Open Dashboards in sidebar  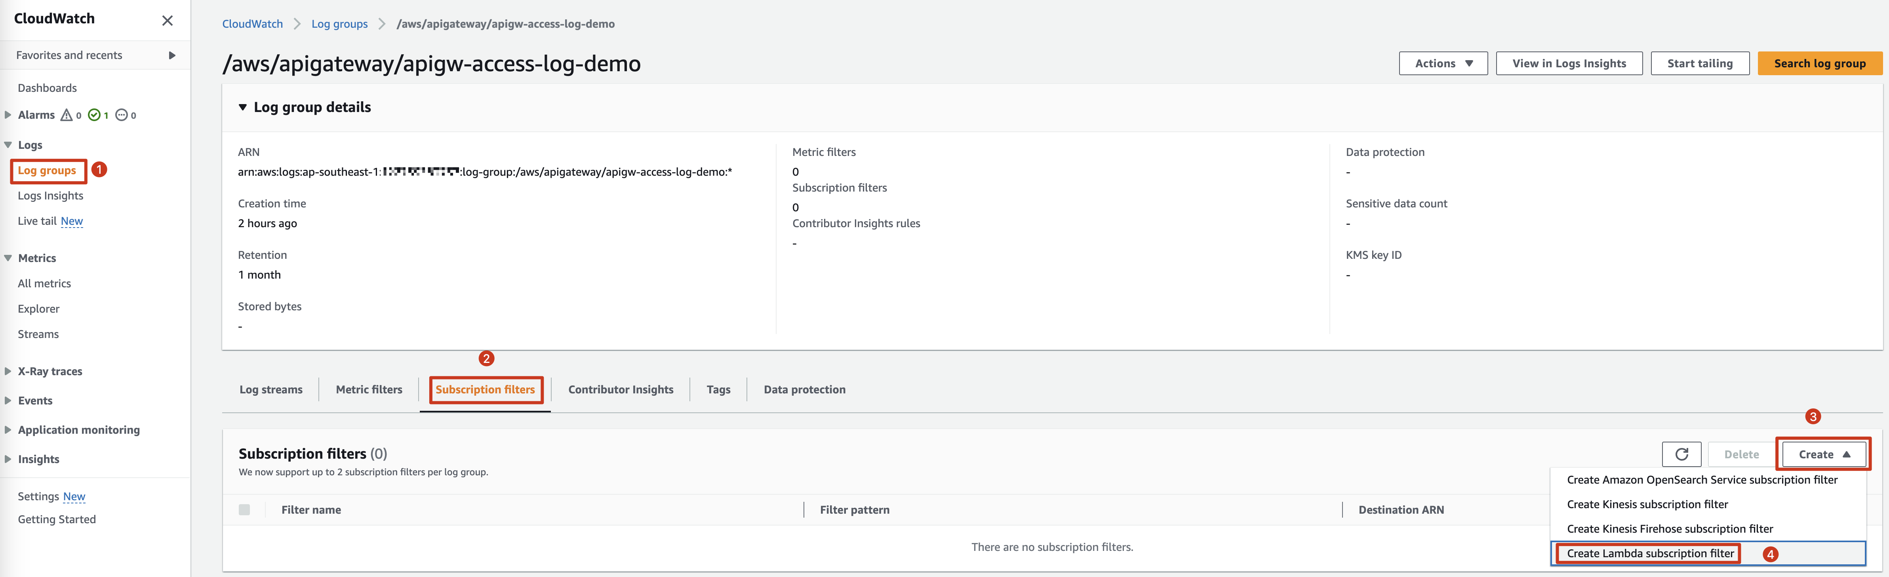[x=47, y=88]
